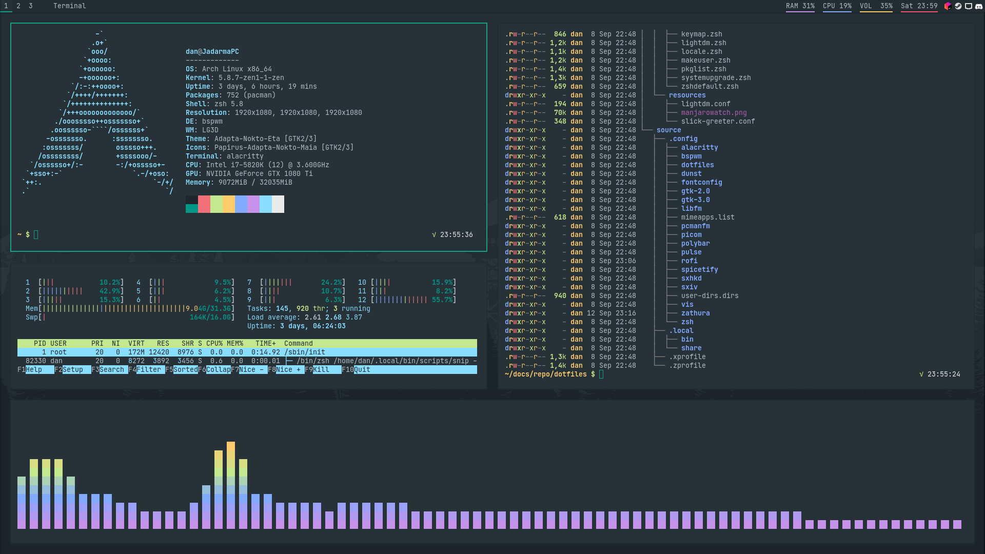
Task: Click manjarowatch.png in the file tree
Action: (714, 113)
